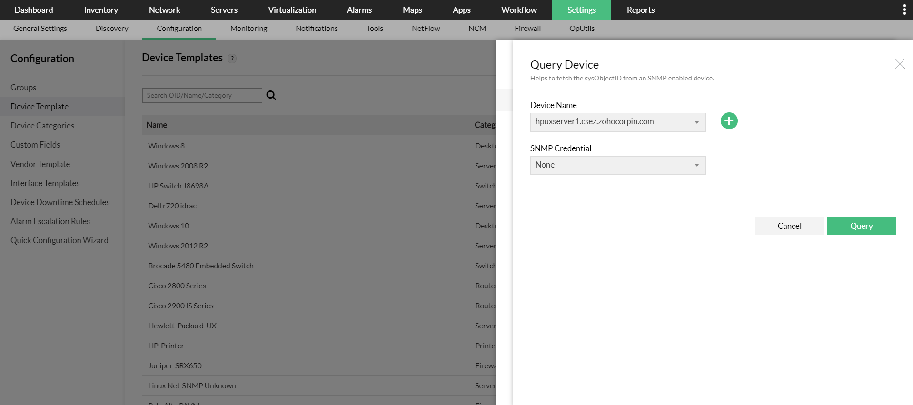Select the Linux Net-SNMP Unknown template
This screenshot has width=913, height=405.
192,386
